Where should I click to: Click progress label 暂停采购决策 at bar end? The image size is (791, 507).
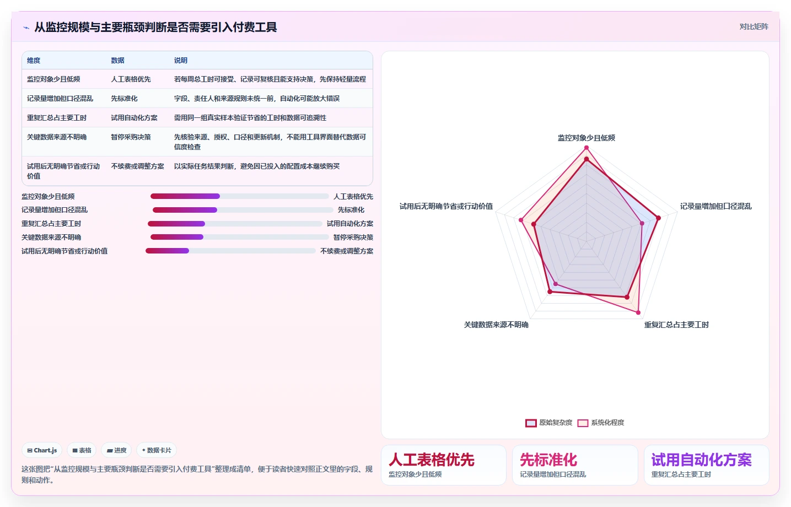[x=353, y=238]
